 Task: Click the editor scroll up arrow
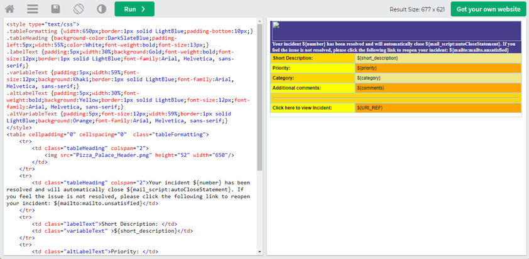pyautogui.click(x=259, y=21)
